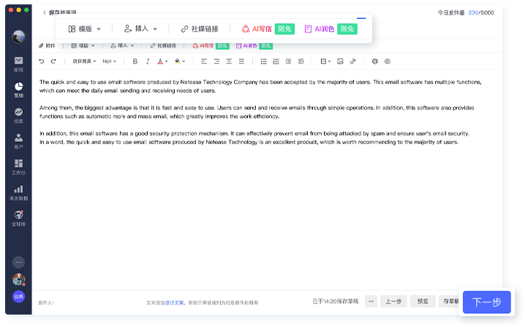Click the insert hyperlink icon in toolbar
This screenshot has height=327, width=525.
353,61
